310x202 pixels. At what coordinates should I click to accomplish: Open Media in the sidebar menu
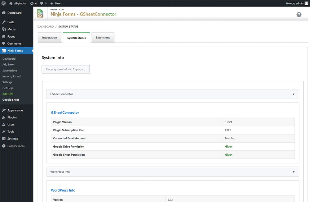pos(11,29)
